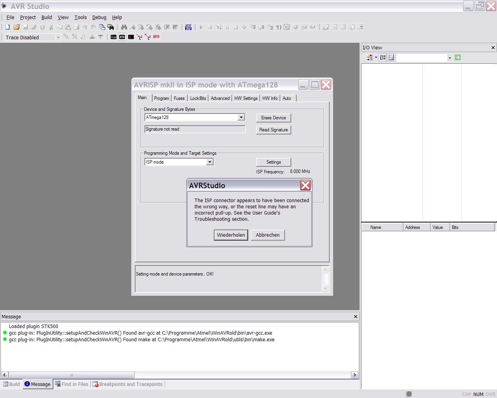Switch to the HW Settings tab
Viewport: 497px width, 398px height.
tap(246, 98)
